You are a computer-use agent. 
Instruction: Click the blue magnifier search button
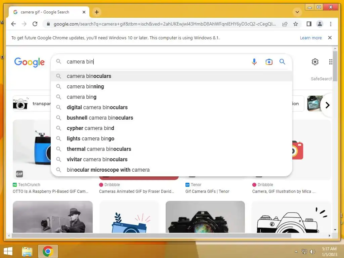point(282,62)
